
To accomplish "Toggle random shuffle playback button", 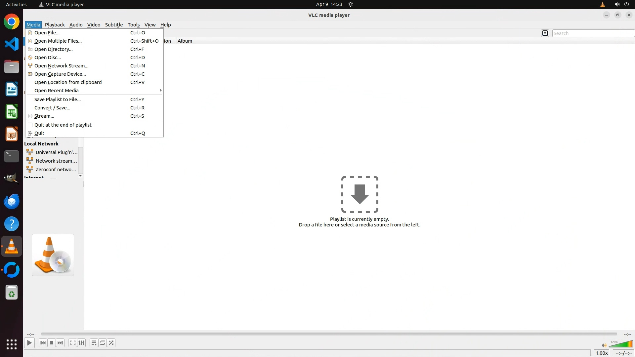I will click(x=111, y=343).
